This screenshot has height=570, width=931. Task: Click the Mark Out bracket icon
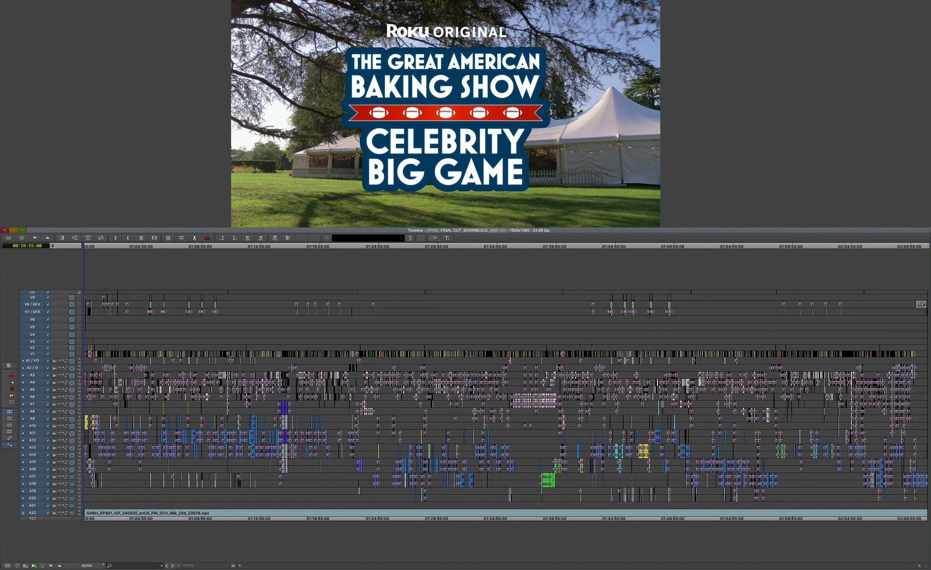[x=128, y=238]
